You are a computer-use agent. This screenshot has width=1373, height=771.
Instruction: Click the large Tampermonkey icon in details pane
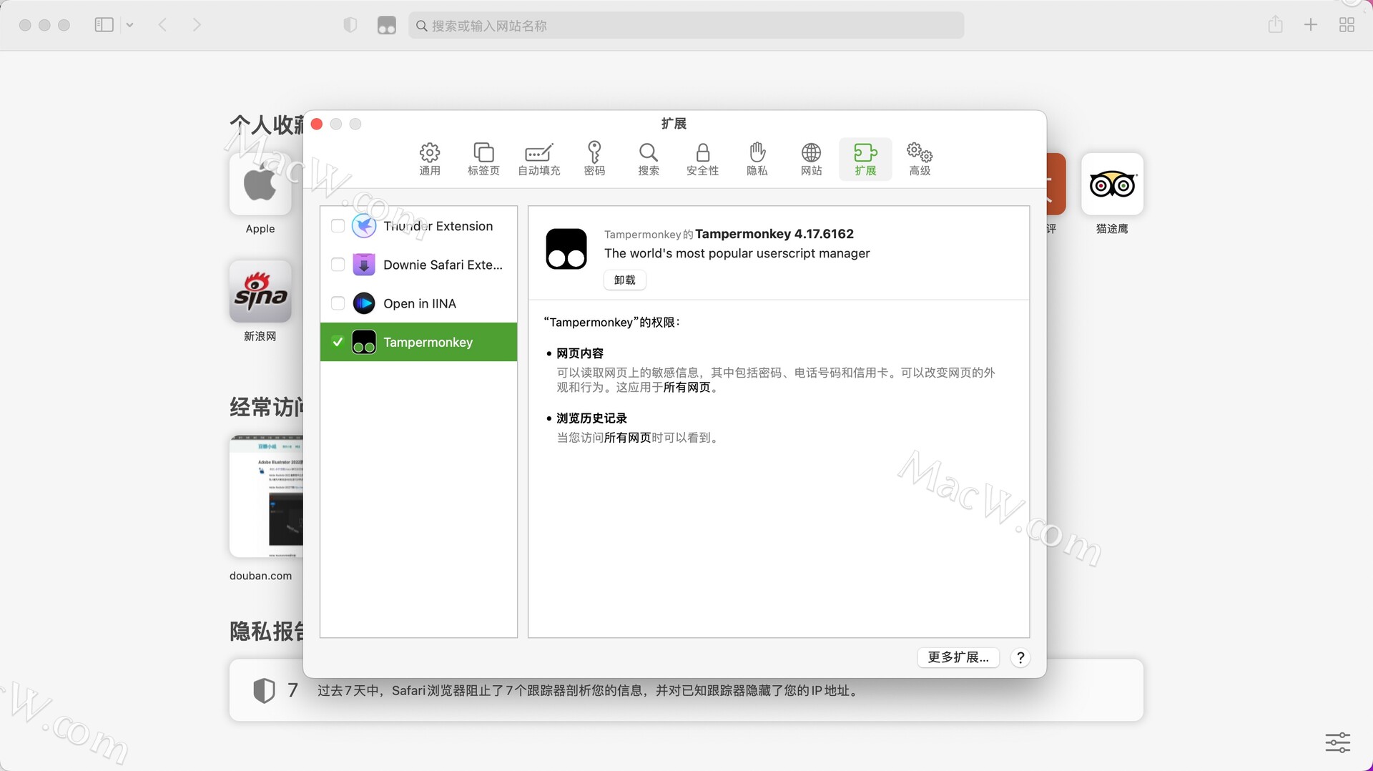(x=566, y=249)
